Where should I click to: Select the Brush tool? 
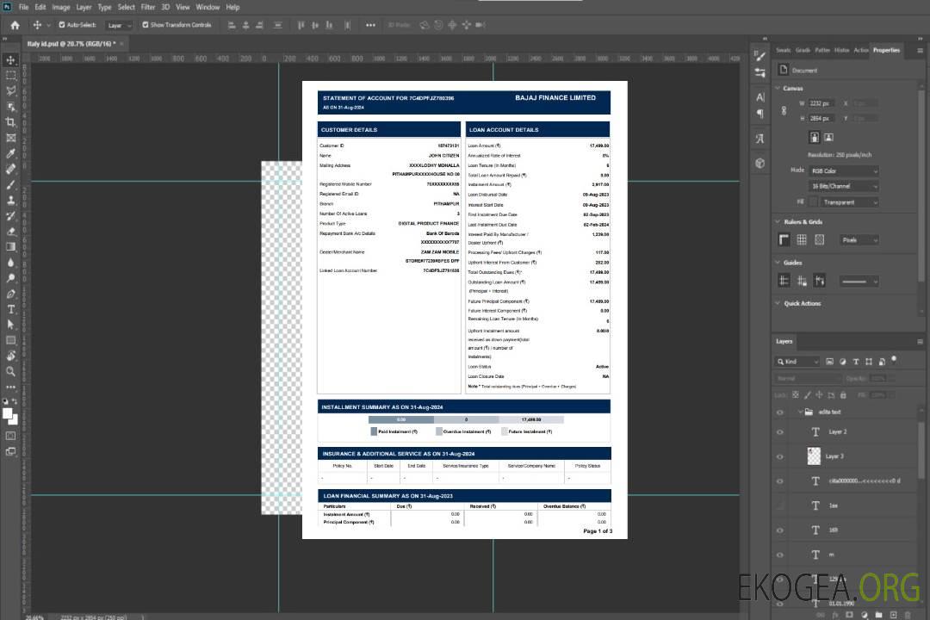[x=10, y=184]
